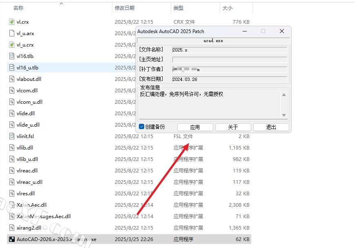Click the 2025/3/25 22:26 date cell

[134, 239]
